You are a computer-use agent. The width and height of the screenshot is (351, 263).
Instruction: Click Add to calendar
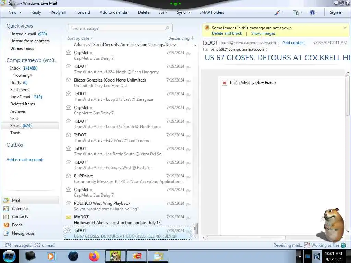point(114,12)
